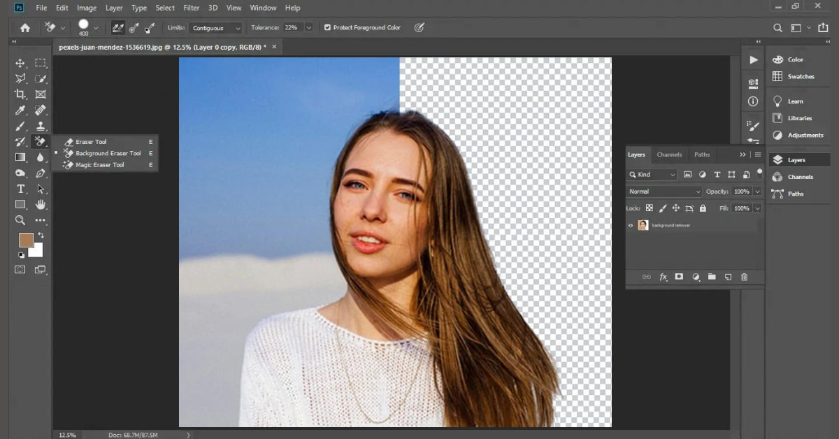
Task: Select the Polygonal Lasso tool
Action: 20,78
